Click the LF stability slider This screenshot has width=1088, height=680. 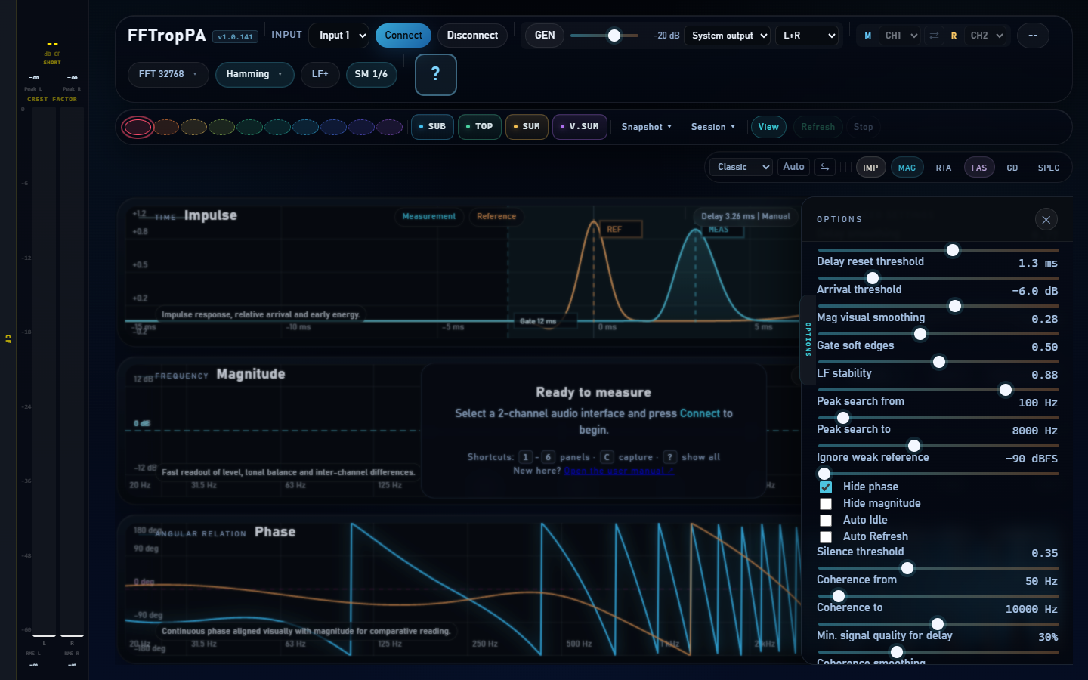click(x=938, y=390)
